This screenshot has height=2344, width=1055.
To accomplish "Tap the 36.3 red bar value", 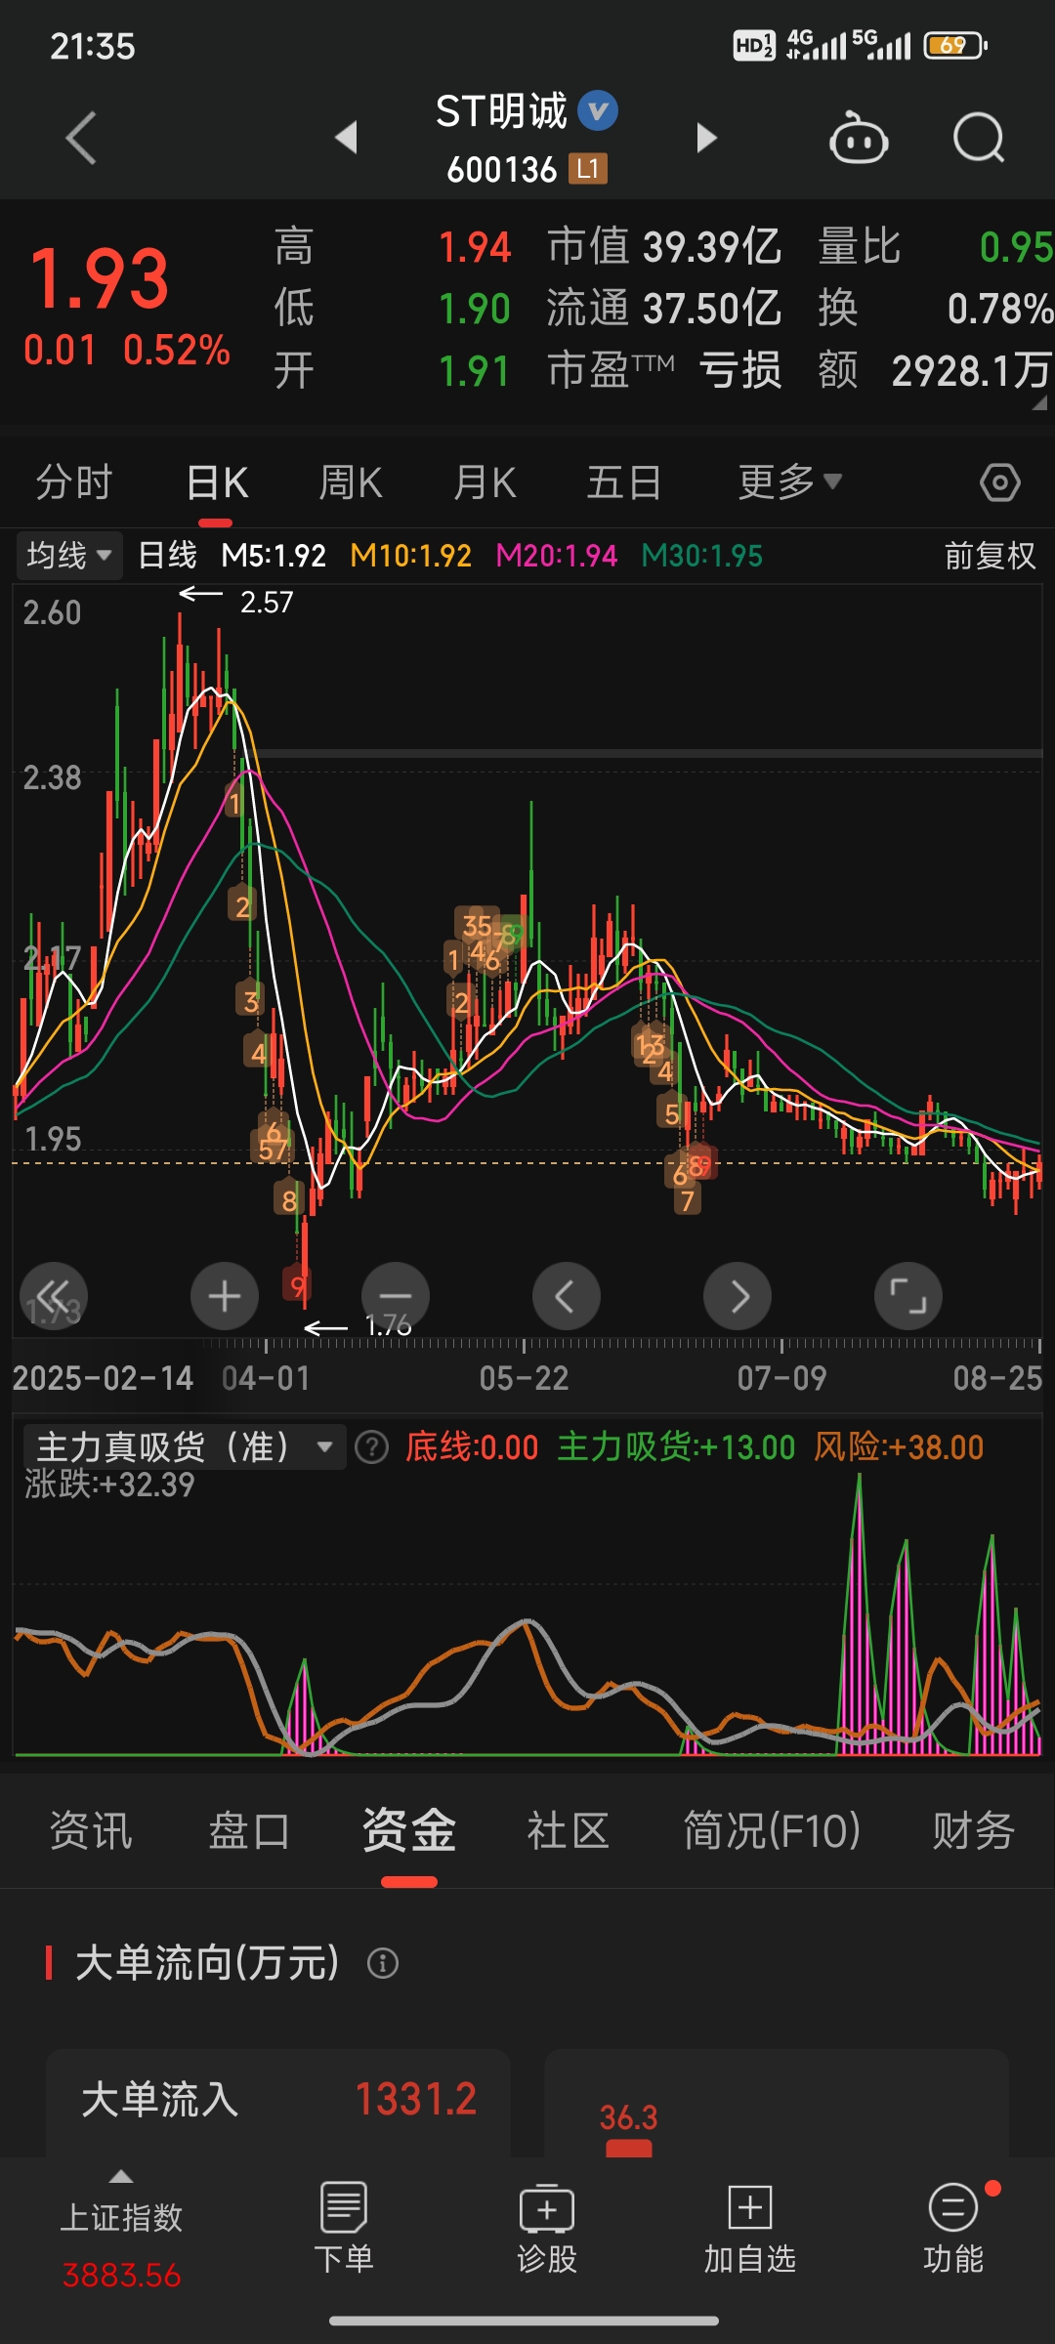I will [628, 2117].
